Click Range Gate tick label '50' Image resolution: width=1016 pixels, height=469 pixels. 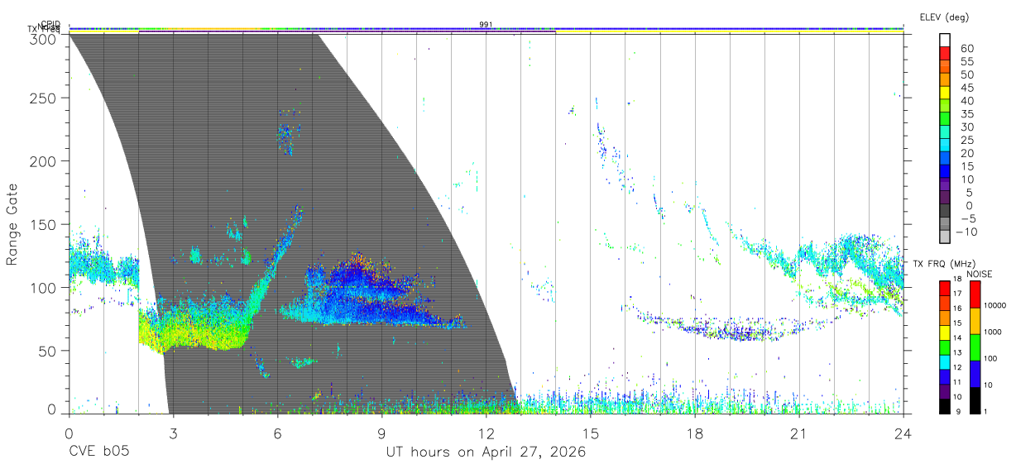(46, 351)
